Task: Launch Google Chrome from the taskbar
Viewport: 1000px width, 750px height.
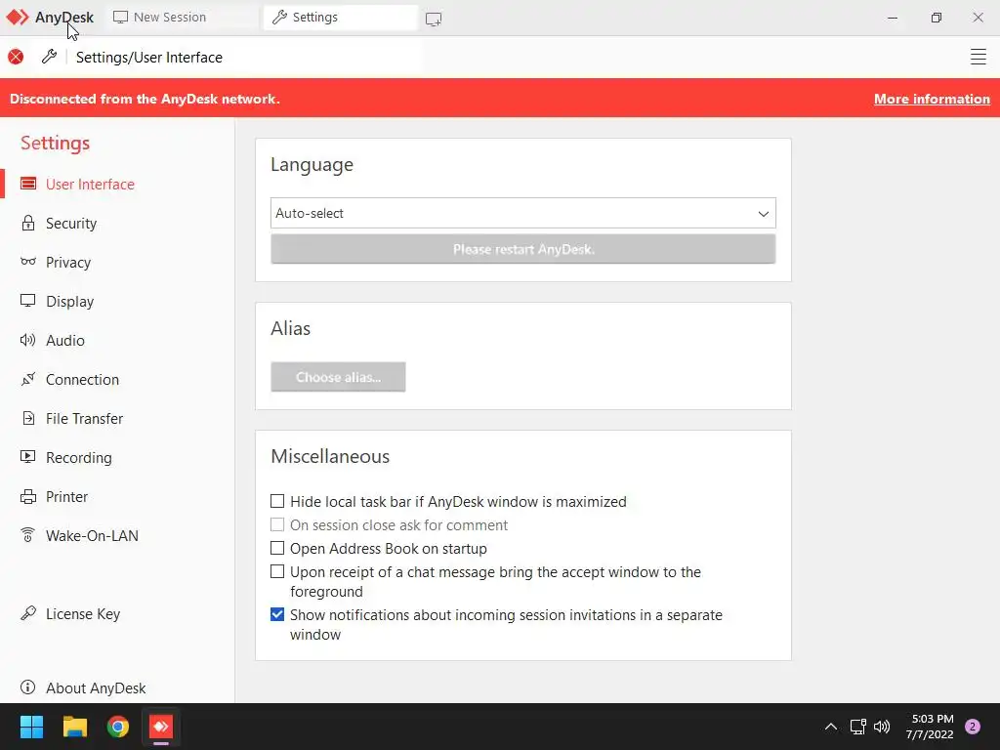Action: click(x=118, y=727)
